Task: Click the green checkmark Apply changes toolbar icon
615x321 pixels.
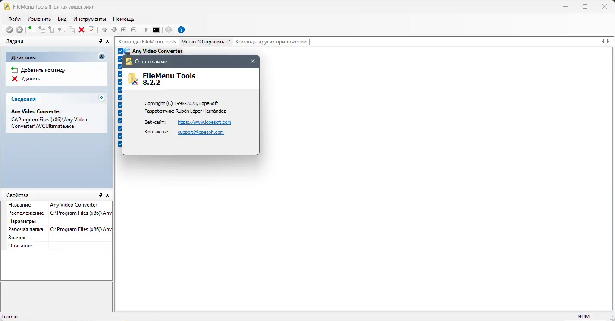Action: [9, 30]
